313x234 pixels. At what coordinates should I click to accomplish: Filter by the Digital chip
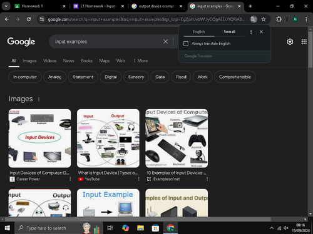coord(111,77)
